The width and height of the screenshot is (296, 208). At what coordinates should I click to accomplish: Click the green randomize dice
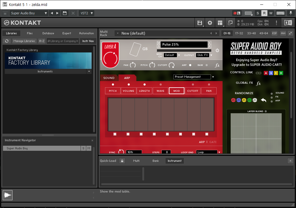pos(249,100)
